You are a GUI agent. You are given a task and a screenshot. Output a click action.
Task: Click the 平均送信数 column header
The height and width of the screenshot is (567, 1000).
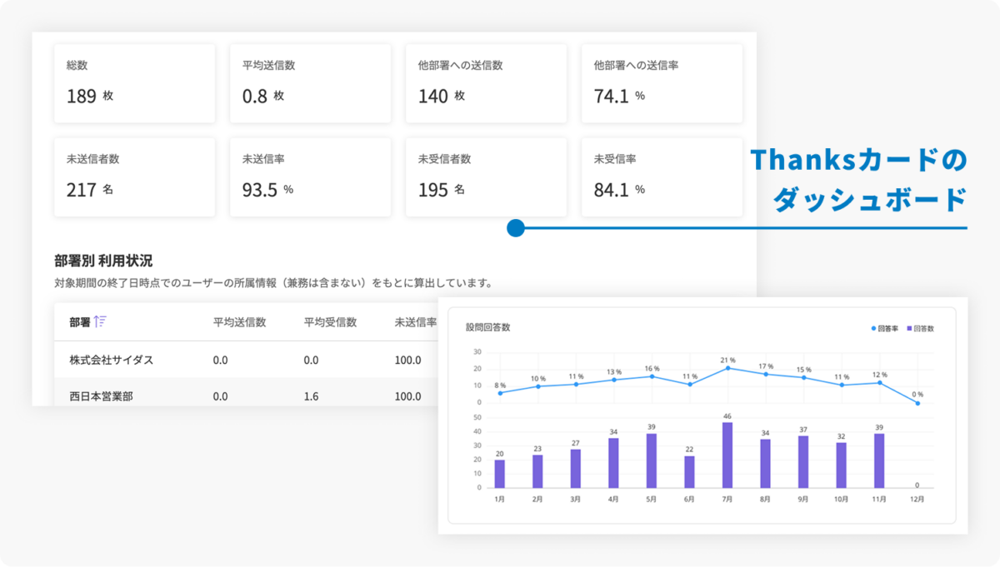[239, 322]
